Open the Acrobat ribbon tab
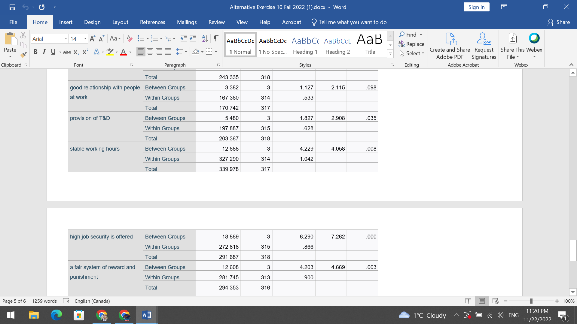The image size is (577, 324). click(x=291, y=22)
